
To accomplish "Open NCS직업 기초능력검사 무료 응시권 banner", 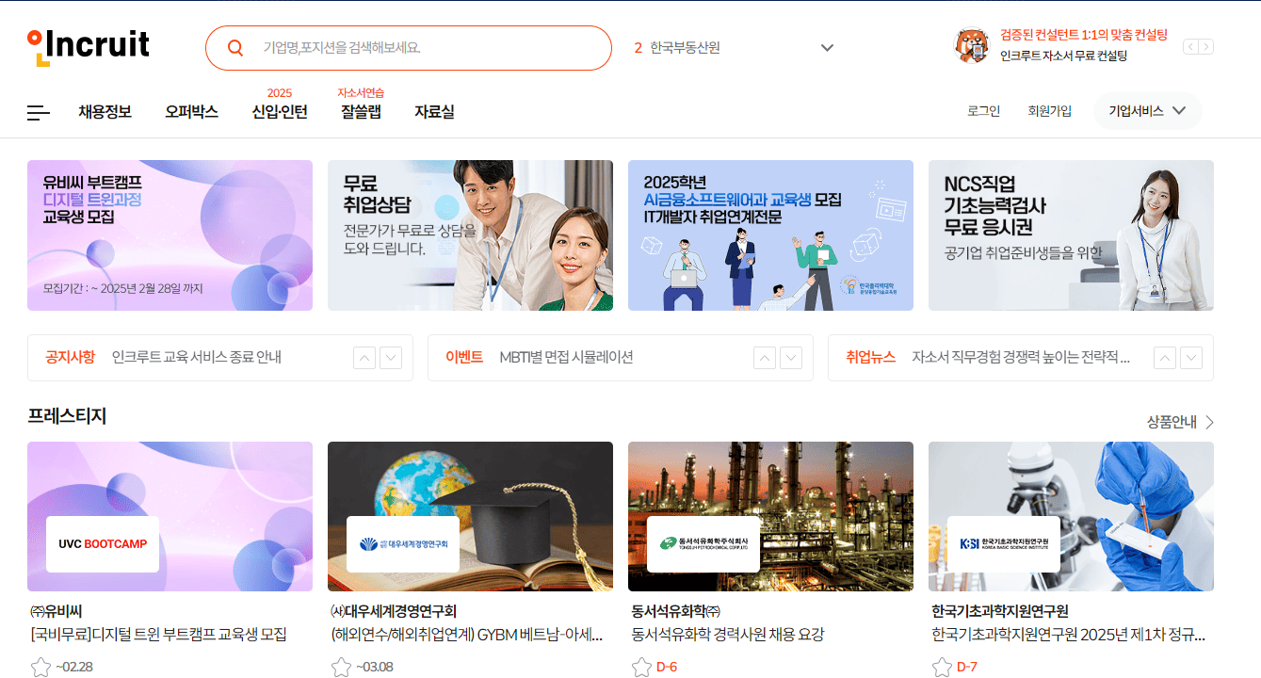I will pyautogui.click(x=1071, y=235).
